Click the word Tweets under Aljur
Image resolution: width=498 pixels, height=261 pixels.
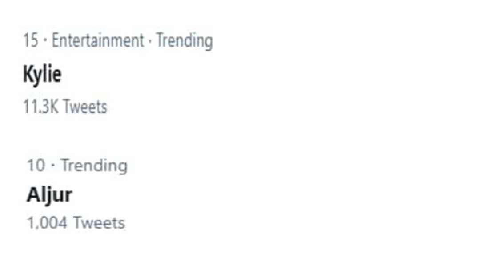click(99, 222)
